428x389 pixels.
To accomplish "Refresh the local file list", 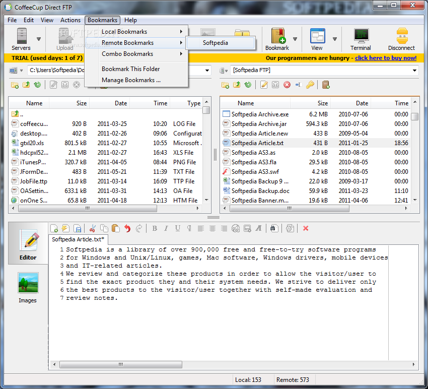I will [37, 85].
